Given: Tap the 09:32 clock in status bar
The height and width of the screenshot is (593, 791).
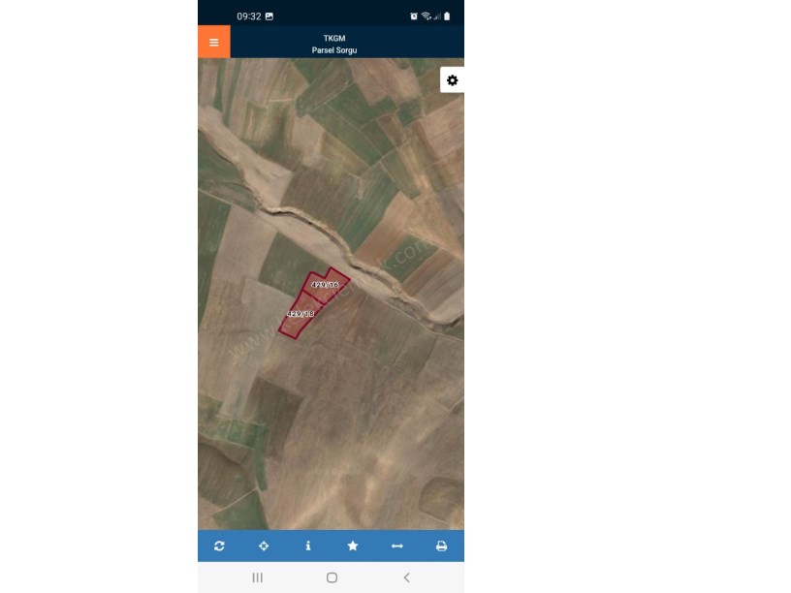Looking at the screenshot, I should coord(249,16).
